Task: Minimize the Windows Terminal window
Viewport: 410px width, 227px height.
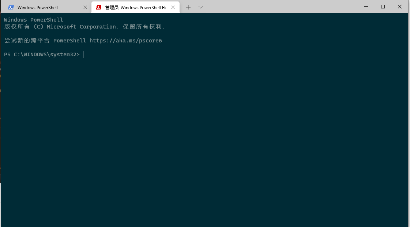Action: point(366,7)
